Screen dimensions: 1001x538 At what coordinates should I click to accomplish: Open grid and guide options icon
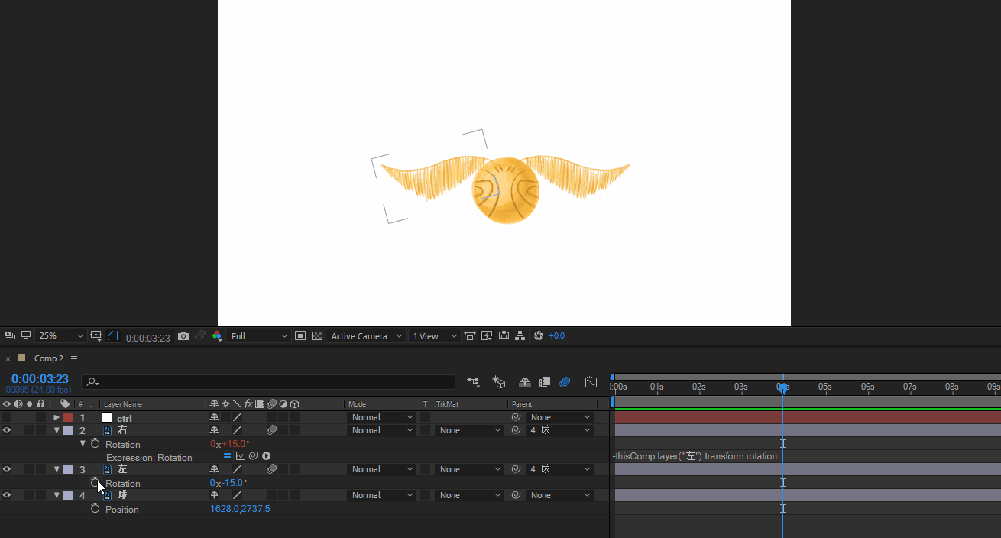(x=96, y=335)
